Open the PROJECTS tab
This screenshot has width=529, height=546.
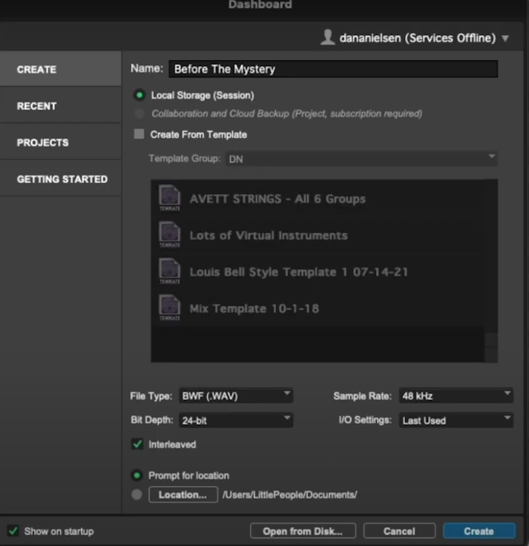coord(61,142)
